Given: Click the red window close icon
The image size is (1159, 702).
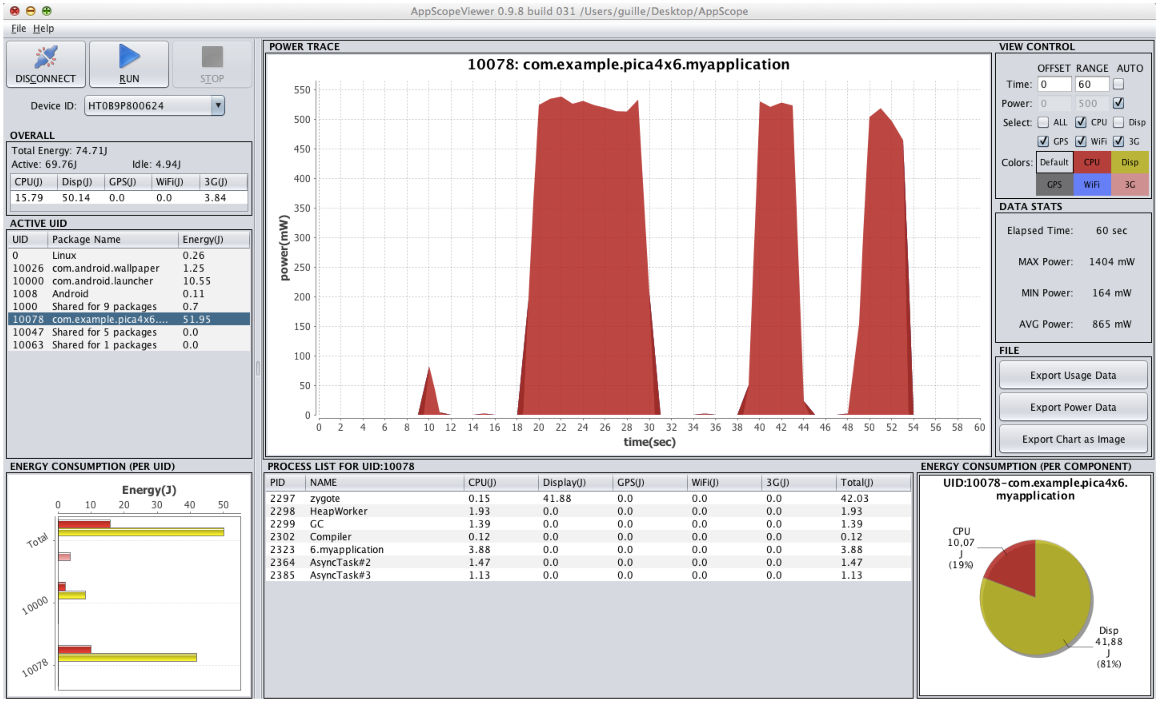Looking at the screenshot, I should coord(15,11).
